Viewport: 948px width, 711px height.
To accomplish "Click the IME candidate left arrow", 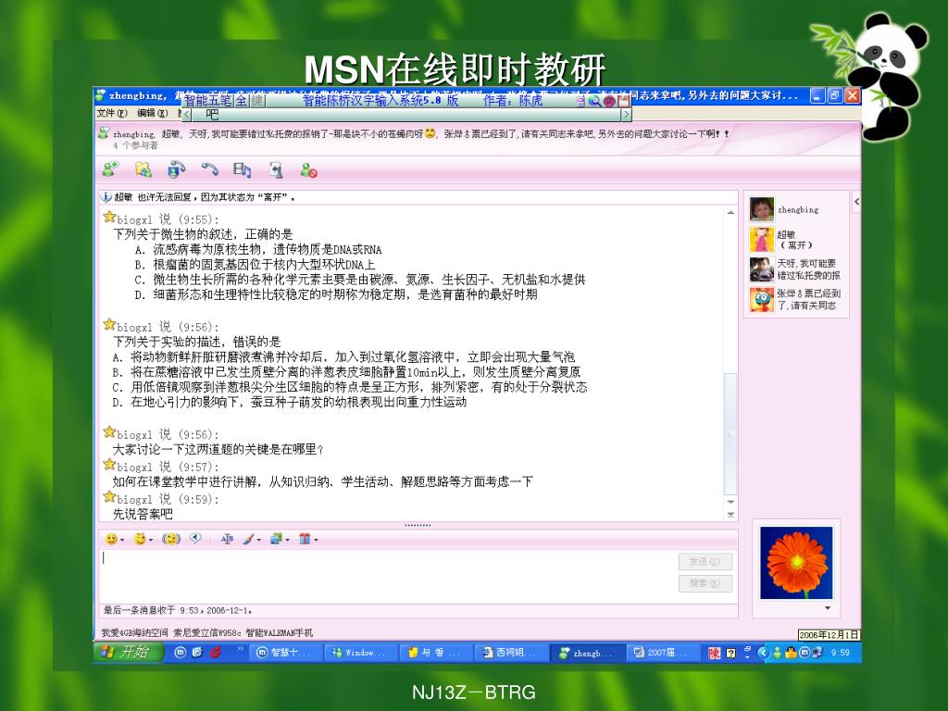I will [x=187, y=114].
